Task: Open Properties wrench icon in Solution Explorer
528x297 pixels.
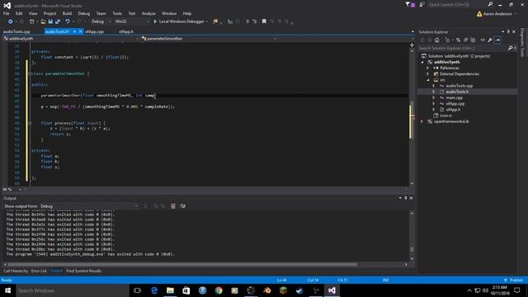Action: coord(490,40)
